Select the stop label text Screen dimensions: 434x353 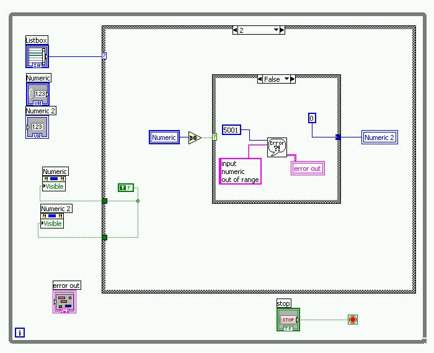click(x=283, y=303)
